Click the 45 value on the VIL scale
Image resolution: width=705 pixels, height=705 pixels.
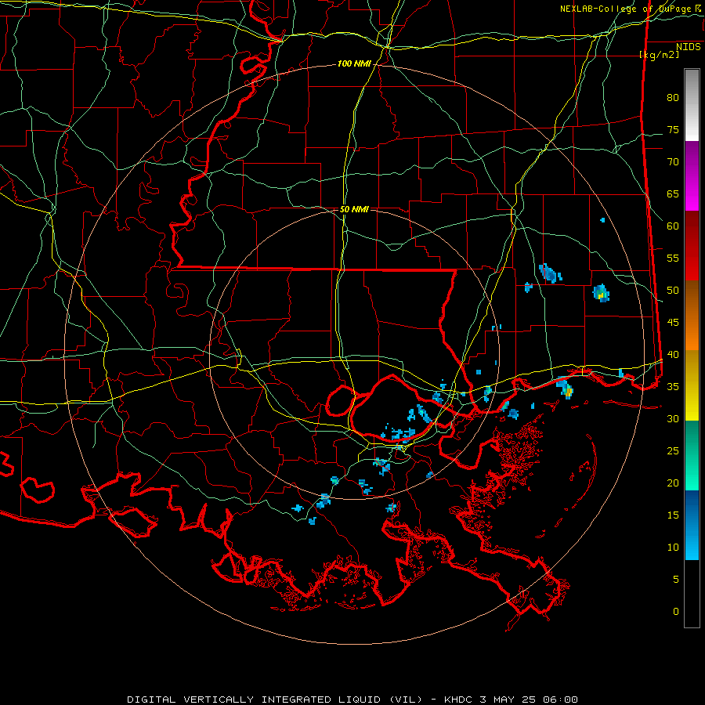coord(673,323)
